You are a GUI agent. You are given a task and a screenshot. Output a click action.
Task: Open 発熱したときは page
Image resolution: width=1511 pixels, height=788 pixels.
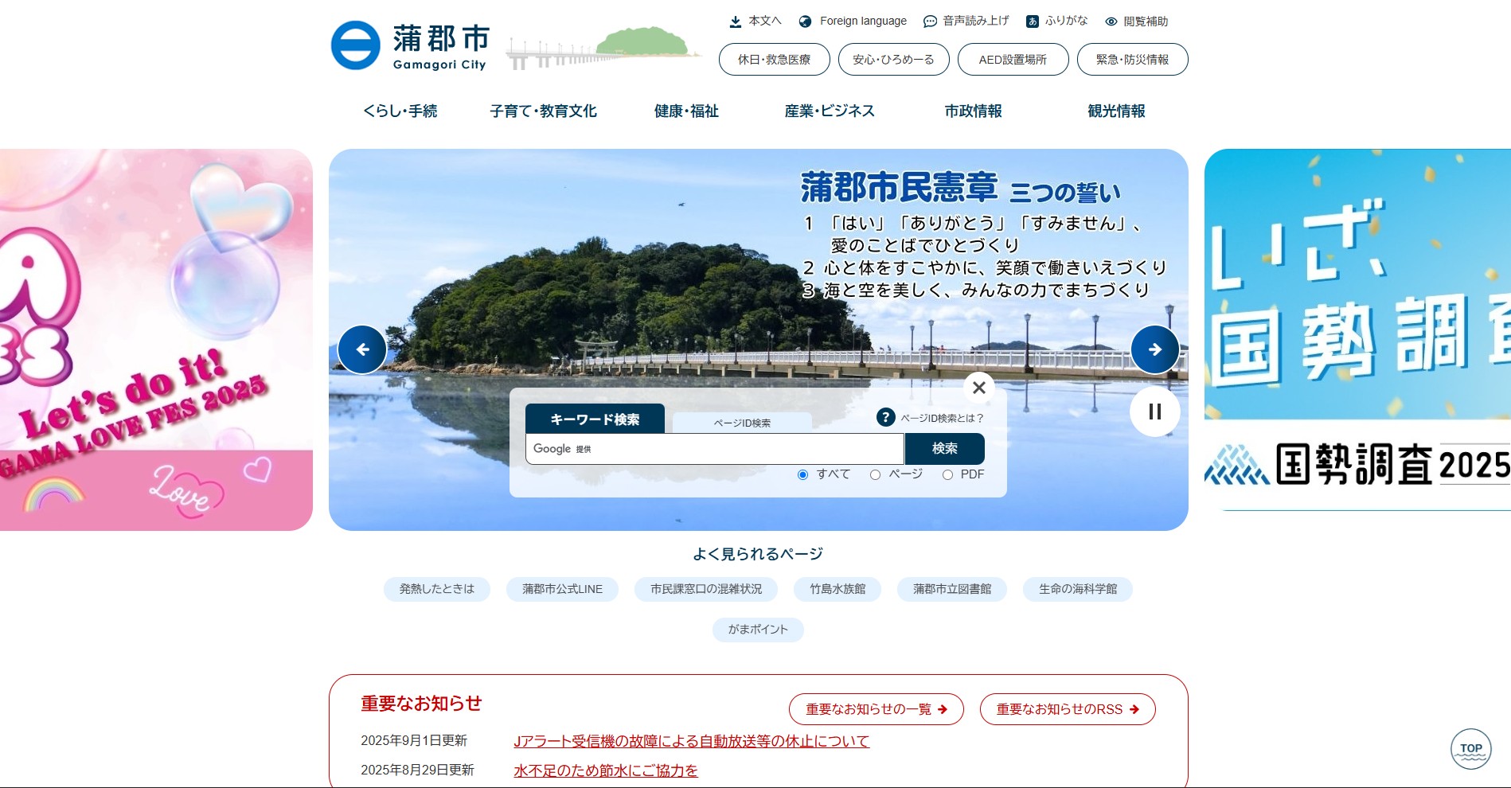pyautogui.click(x=437, y=589)
